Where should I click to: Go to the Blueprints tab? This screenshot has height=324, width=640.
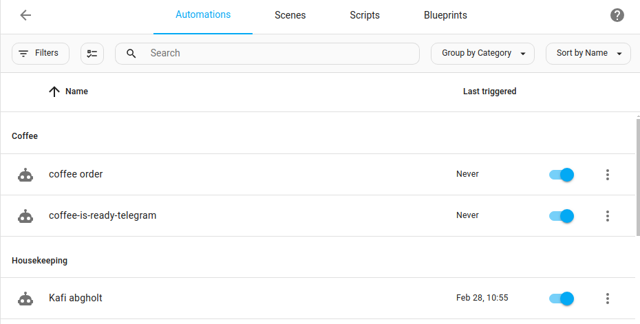[445, 15]
